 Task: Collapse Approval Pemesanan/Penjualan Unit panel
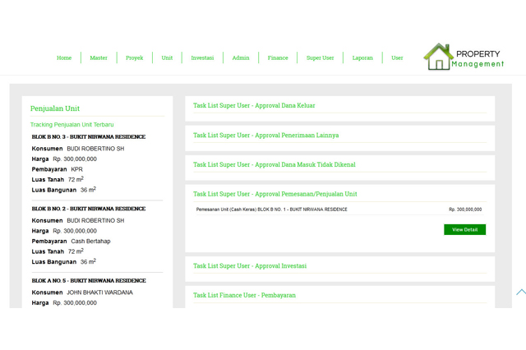pyautogui.click(x=275, y=195)
